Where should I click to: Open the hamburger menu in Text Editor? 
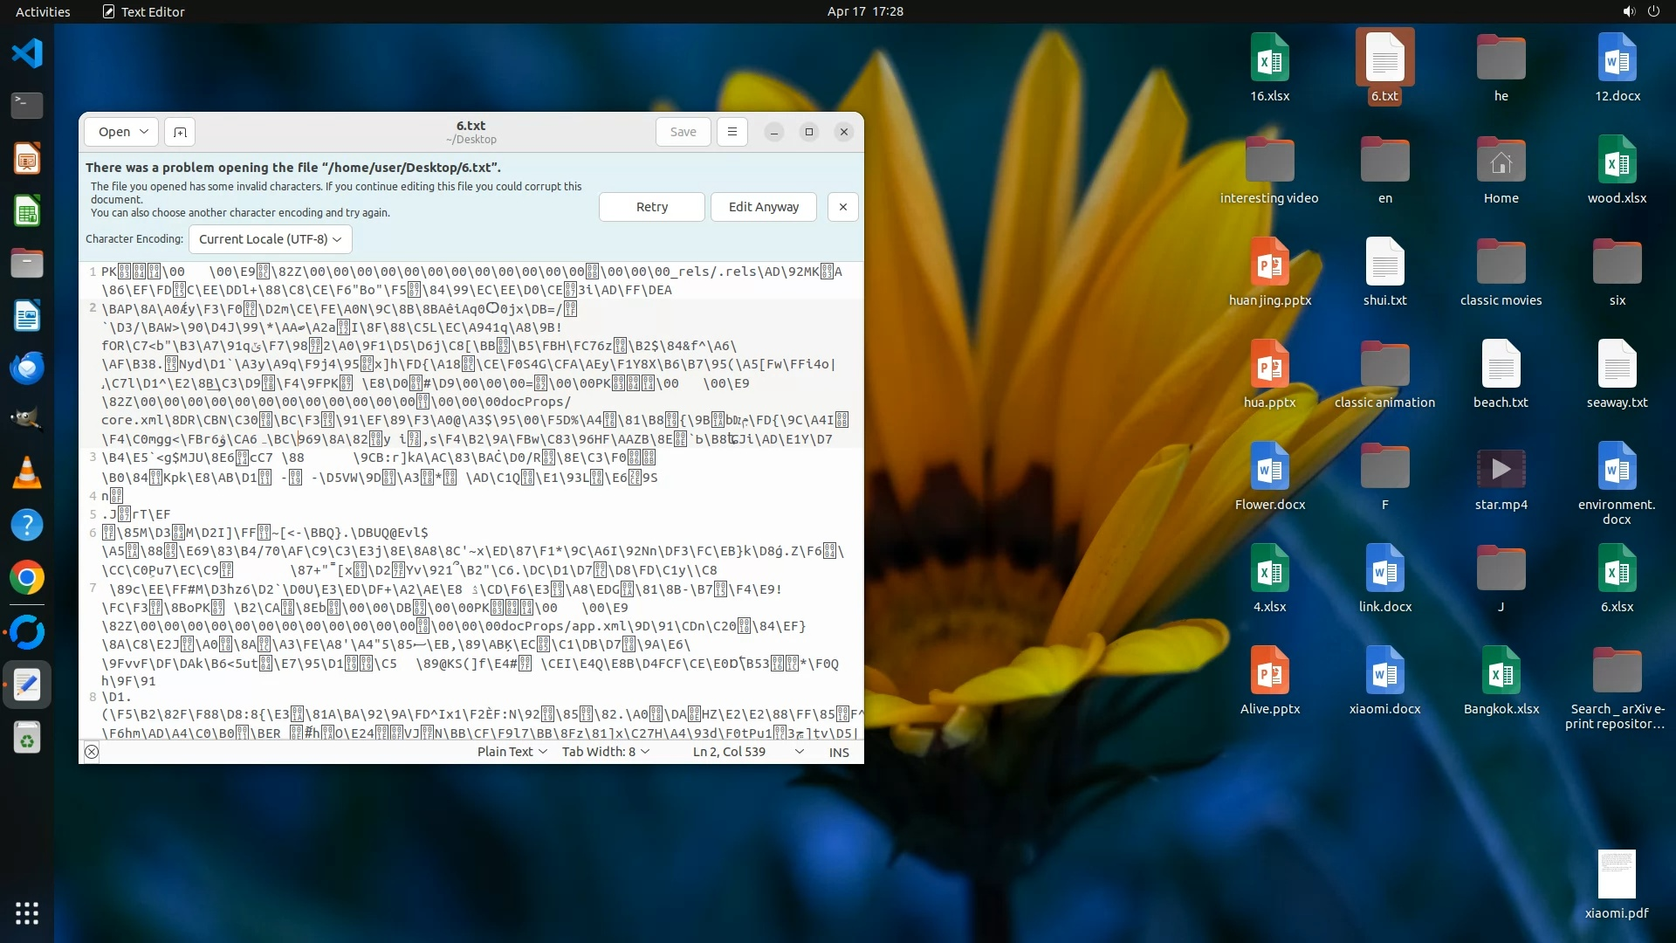click(732, 132)
